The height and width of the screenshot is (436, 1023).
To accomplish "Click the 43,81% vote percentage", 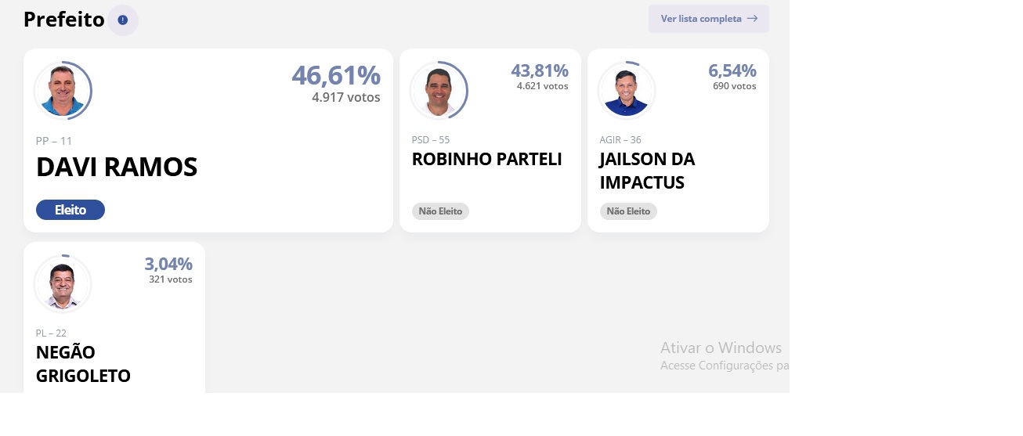I will tap(540, 70).
